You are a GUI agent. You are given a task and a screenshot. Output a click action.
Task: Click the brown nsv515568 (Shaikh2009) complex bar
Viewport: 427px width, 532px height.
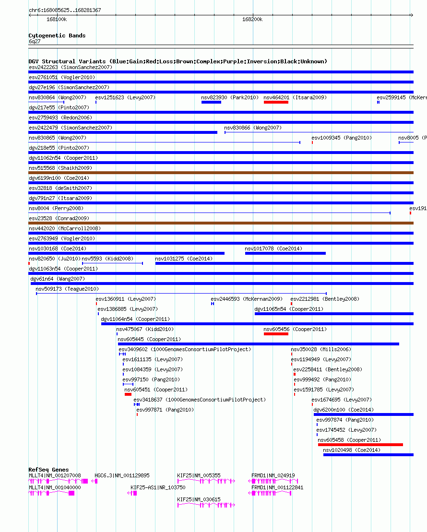(x=221, y=173)
